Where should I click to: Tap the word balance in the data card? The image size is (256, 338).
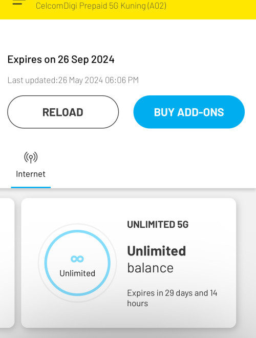tap(150, 268)
